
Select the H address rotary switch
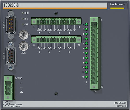click(x=23, y=35)
